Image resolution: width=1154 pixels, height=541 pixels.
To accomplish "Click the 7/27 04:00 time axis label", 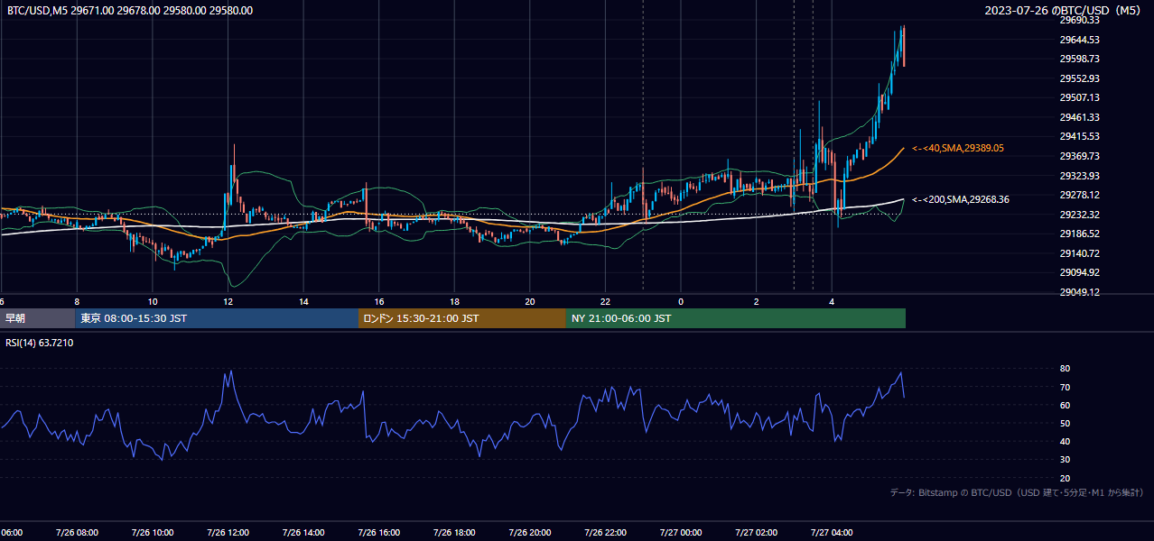I will pos(832,532).
